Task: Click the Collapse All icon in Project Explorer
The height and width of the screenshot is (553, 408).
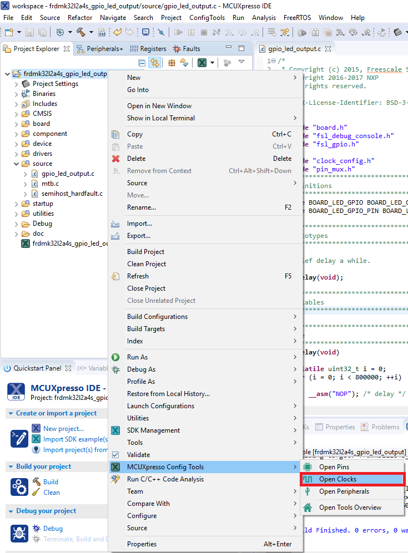Action: pos(142,63)
